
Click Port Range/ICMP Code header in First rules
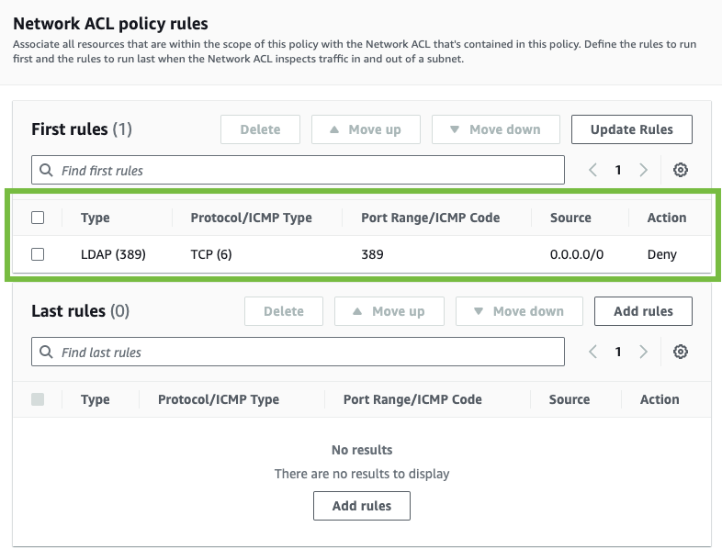point(431,218)
